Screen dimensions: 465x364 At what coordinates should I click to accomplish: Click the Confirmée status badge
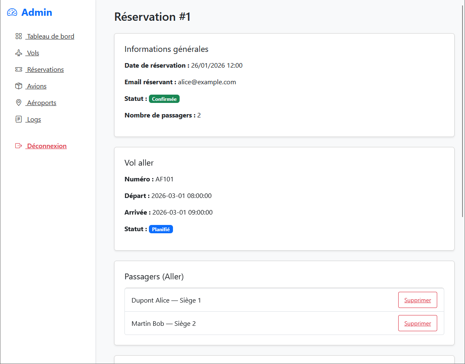[164, 99]
